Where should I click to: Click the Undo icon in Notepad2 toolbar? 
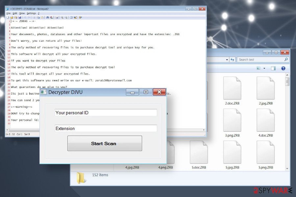[x=25, y=17]
